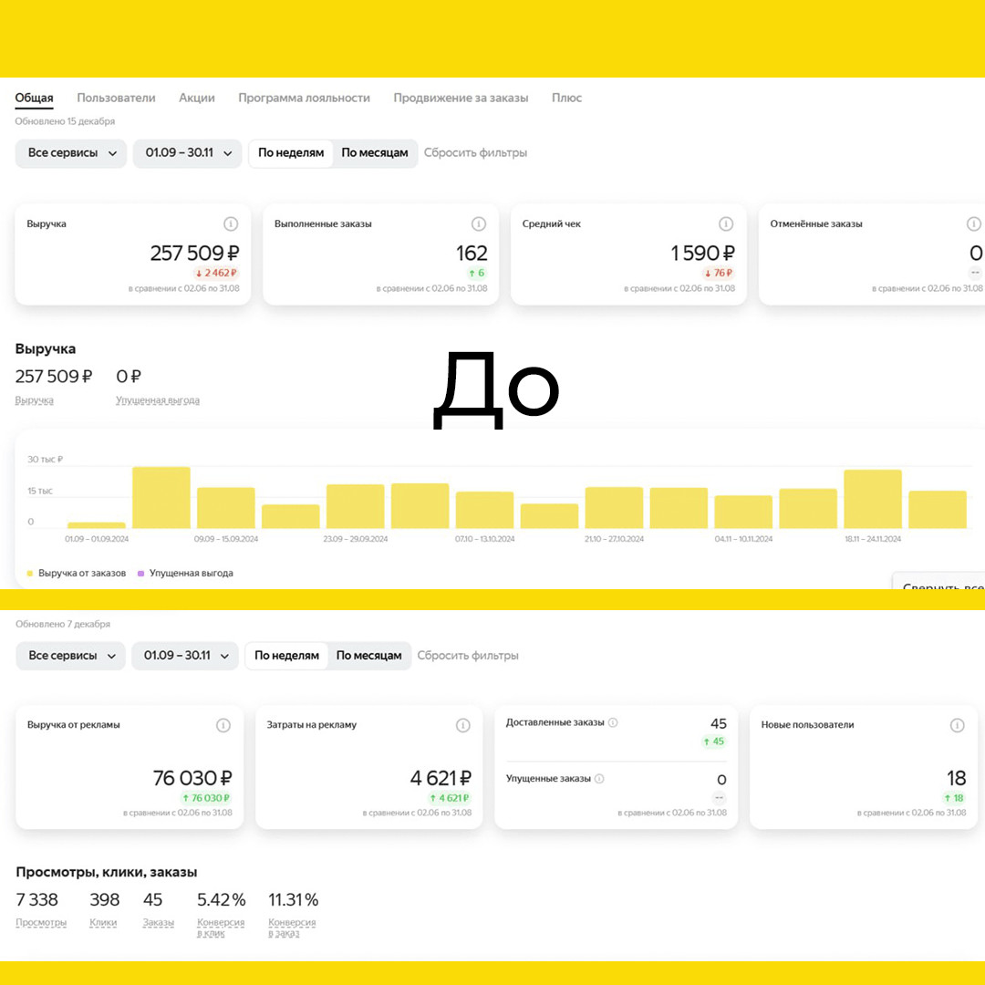
Task: Open the top 01.09 – 30.11 date range dropdown
Action: (x=188, y=153)
